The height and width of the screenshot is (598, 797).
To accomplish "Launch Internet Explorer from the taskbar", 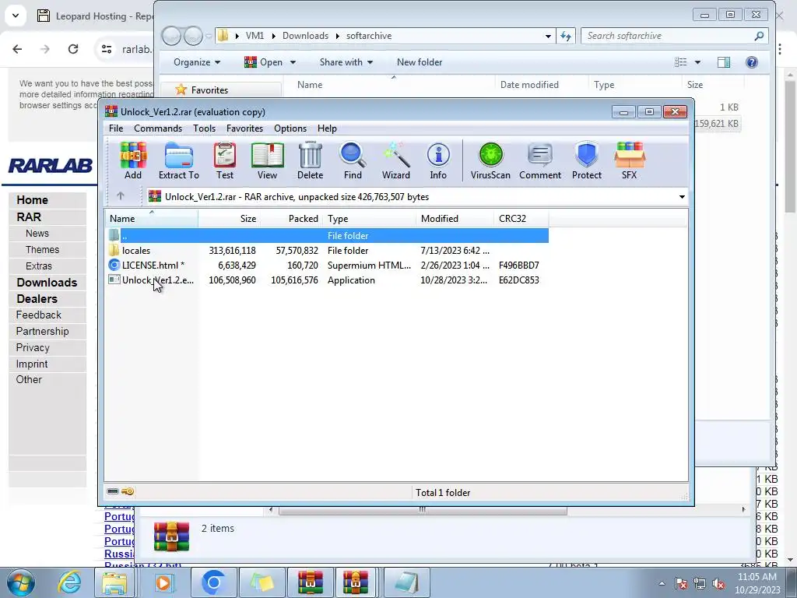I will pos(69,582).
